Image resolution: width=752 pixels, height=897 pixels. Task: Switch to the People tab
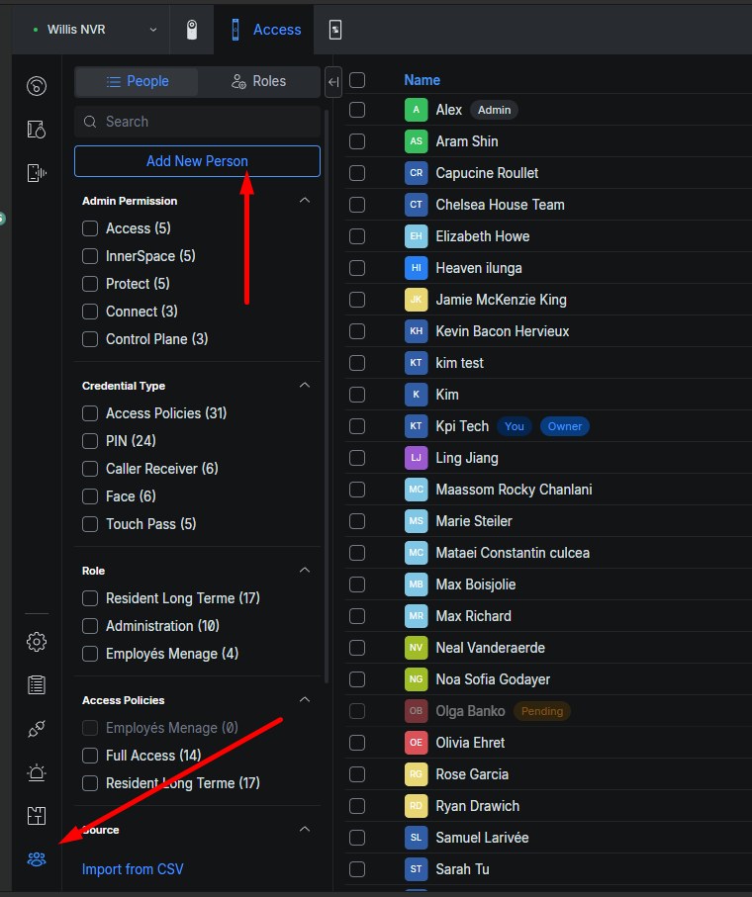point(137,81)
